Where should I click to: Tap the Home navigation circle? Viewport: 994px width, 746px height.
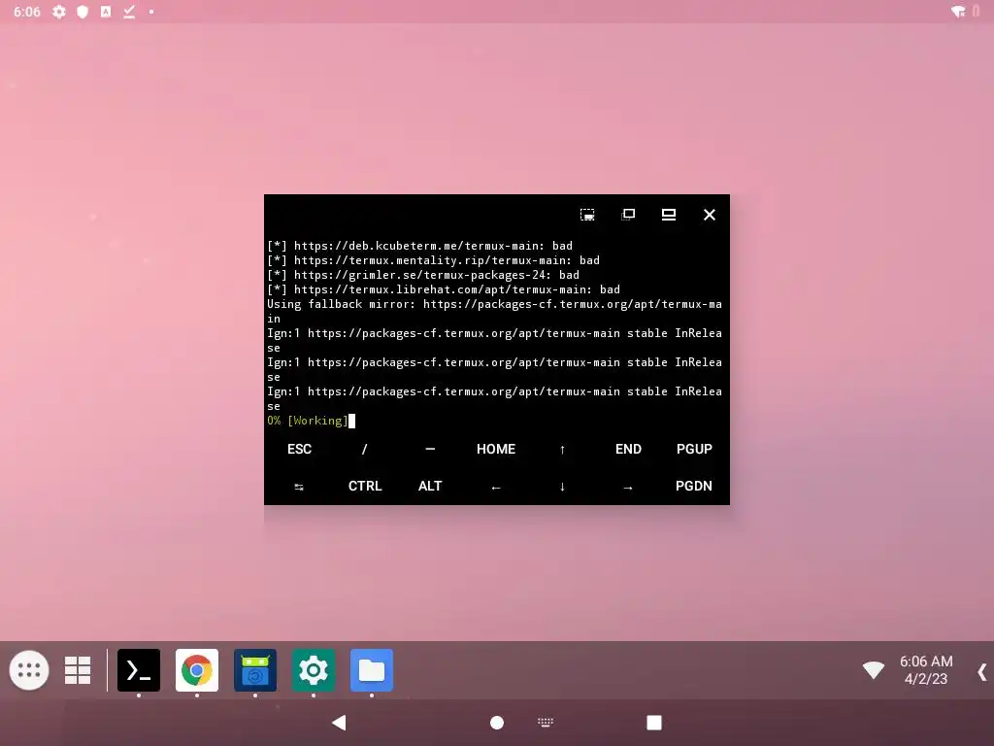click(497, 723)
